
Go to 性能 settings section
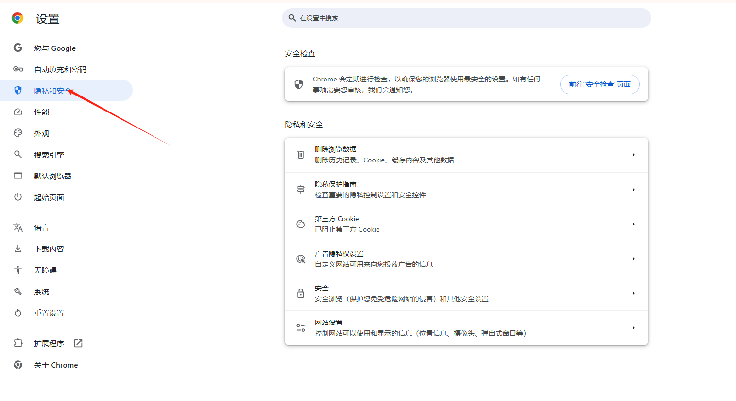pyautogui.click(x=66, y=112)
